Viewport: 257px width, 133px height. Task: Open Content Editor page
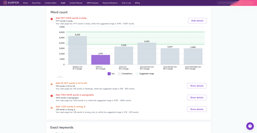click(x=51, y=3)
